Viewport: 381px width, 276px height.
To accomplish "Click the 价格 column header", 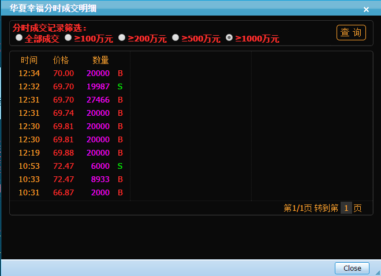I will (x=61, y=60).
